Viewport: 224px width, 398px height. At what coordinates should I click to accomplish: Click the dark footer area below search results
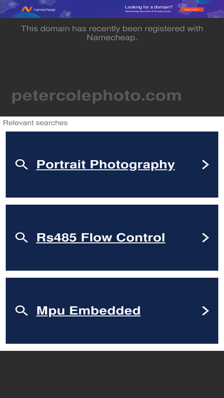112,374
